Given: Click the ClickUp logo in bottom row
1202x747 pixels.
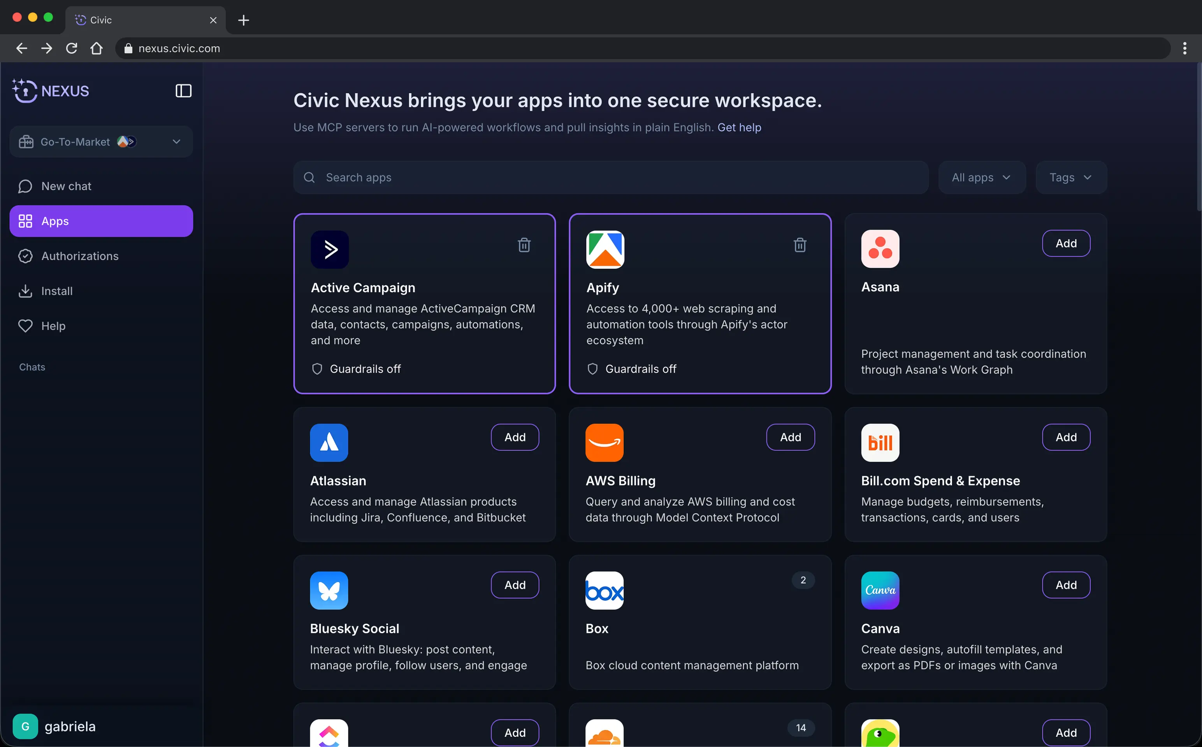Looking at the screenshot, I should [x=329, y=733].
